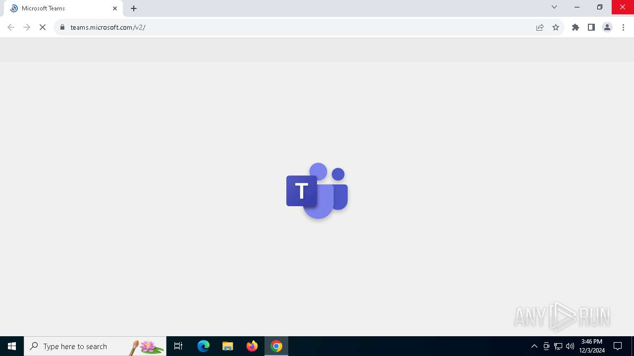
Task: Open notification center
Action: (618, 346)
